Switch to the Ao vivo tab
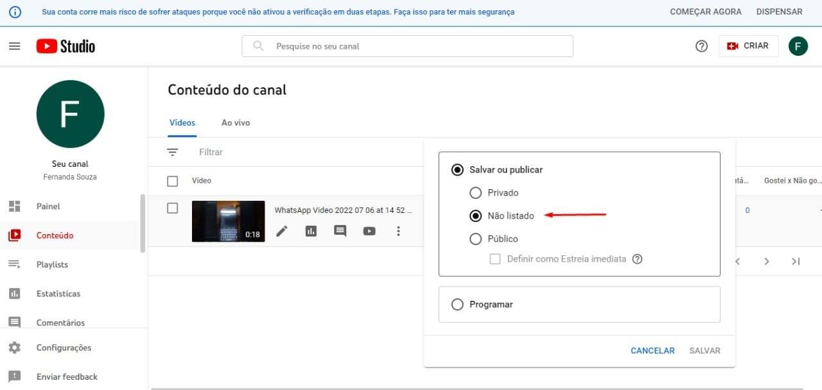 pyautogui.click(x=236, y=123)
